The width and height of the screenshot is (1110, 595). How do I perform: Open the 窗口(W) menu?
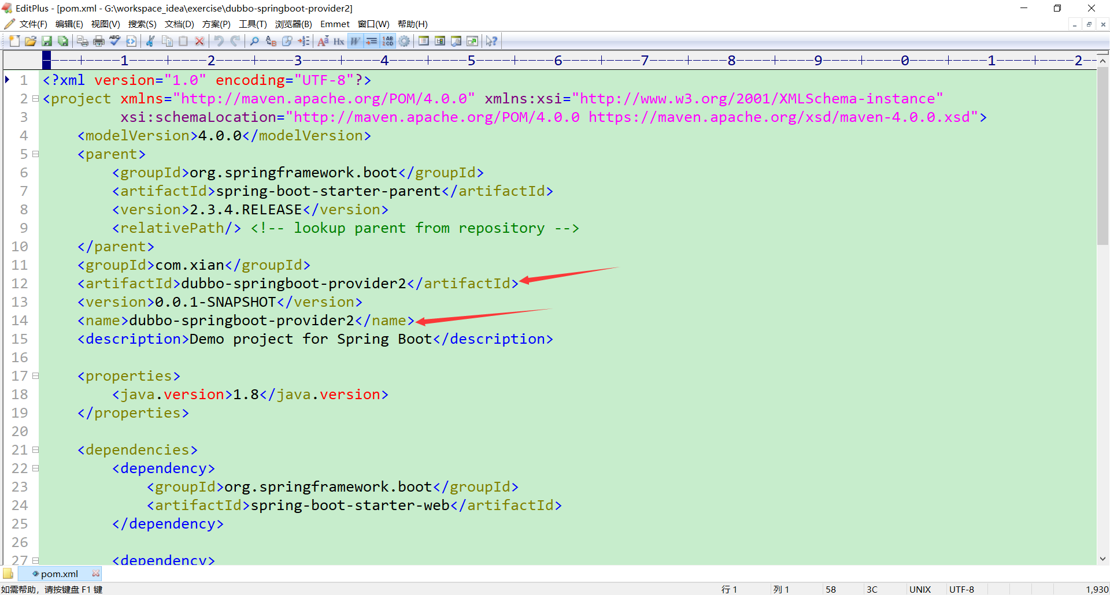[x=373, y=24]
